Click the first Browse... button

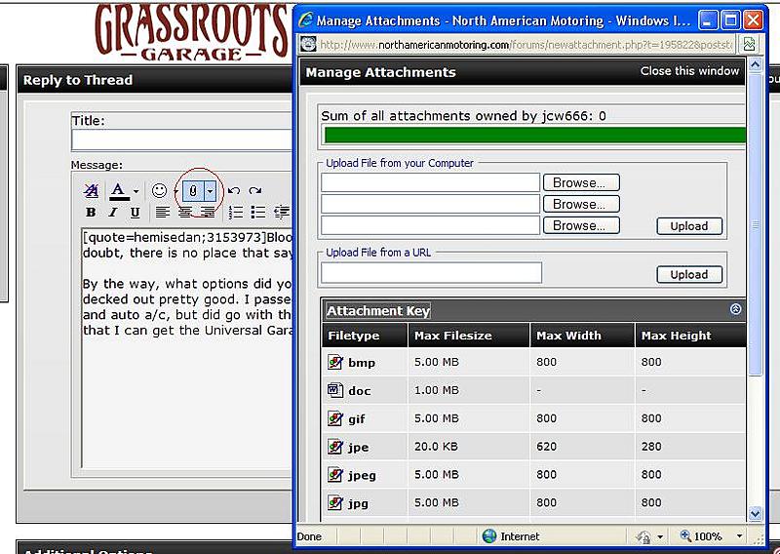[x=579, y=182]
